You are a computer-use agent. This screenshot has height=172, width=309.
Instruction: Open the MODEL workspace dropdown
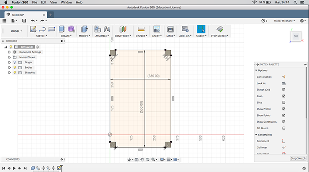16,31
